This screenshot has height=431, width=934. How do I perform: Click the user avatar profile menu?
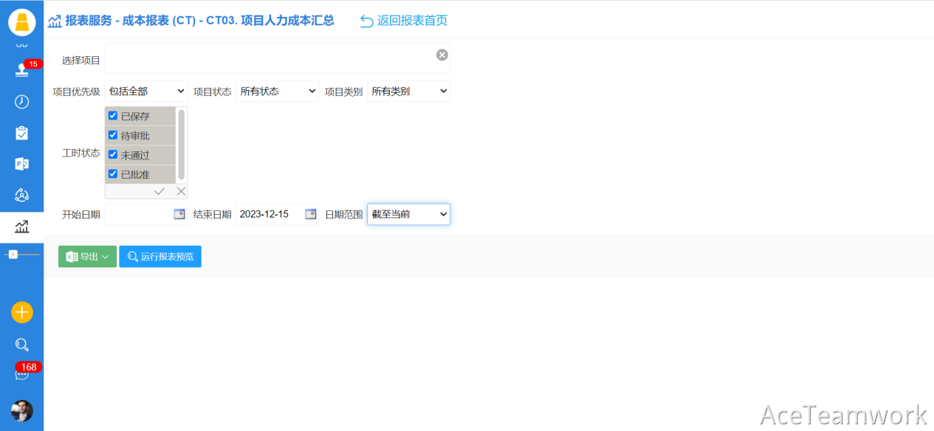[x=22, y=410]
